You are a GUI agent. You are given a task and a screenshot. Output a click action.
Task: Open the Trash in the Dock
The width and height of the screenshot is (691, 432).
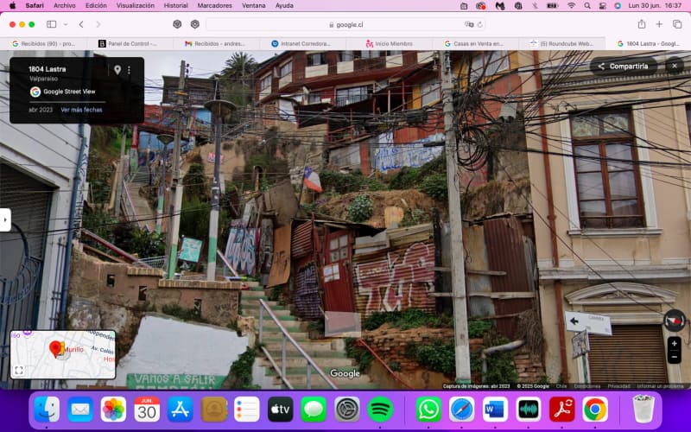pyautogui.click(x=643, y=410)
